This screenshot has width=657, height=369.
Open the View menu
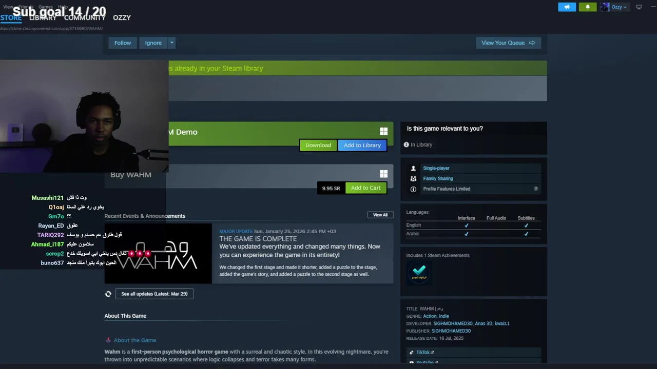8,7
